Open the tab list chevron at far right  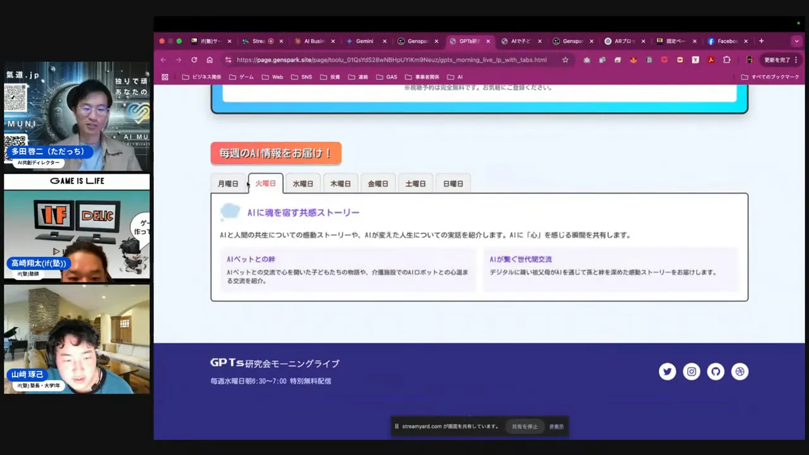pyautogui.click(x=796, y=41)
